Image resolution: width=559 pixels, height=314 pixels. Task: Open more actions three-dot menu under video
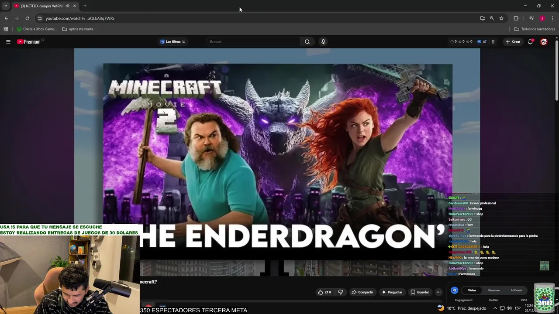click(x=438, y=292)
